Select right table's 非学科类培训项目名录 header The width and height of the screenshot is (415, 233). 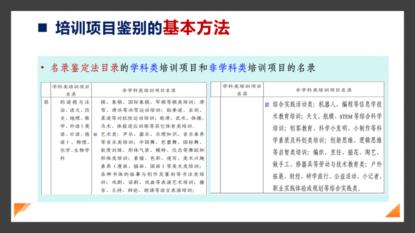pos(324,90)
